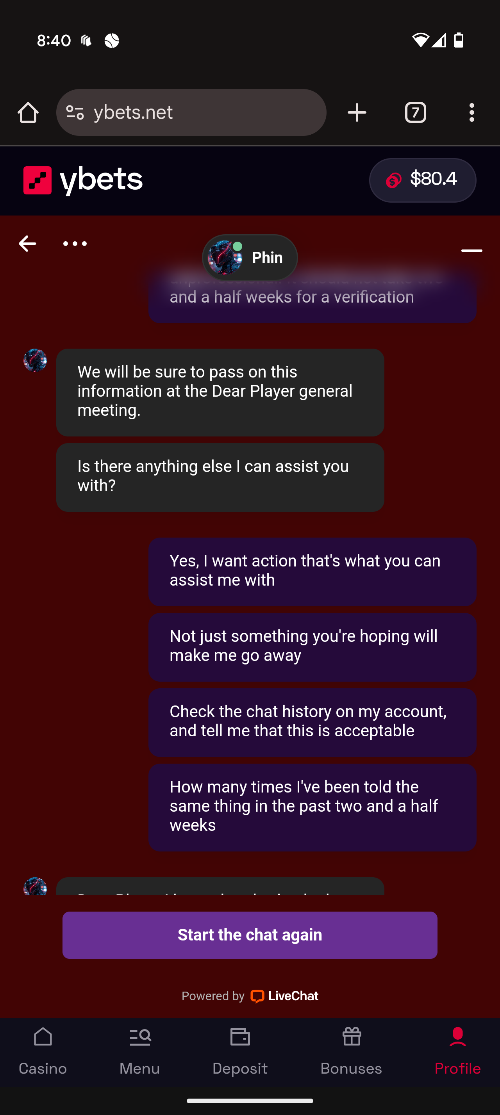Tap the site info icon in address bar
This screenshot has width=500, height=1115.
coord(75,112)
